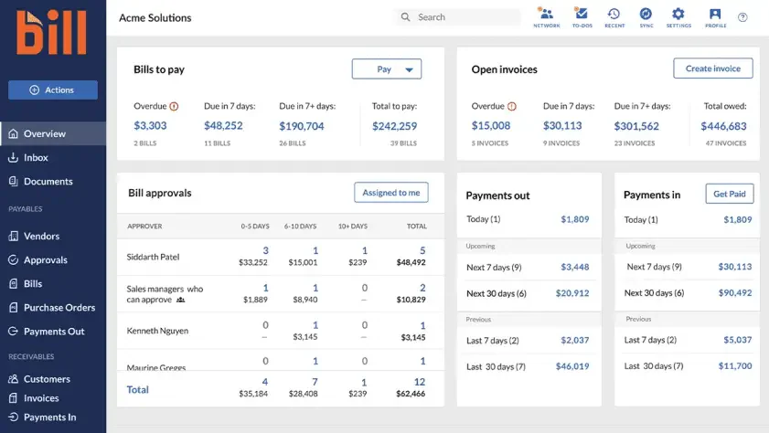The height and width of the screenshot is (433, 769).
Task: Click inside the Search field
Action: click(458, 17)
